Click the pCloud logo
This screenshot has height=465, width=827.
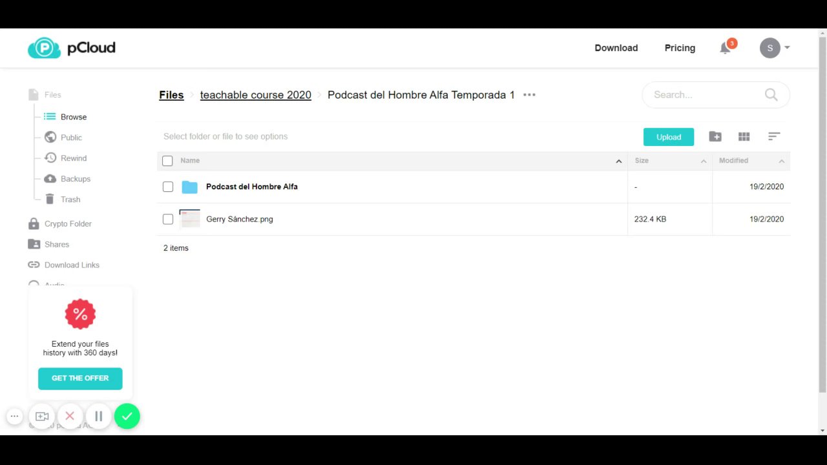pyautogui.click(x=71, y=48)
